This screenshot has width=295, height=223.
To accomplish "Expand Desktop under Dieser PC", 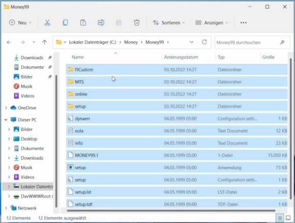I will 9,139.
